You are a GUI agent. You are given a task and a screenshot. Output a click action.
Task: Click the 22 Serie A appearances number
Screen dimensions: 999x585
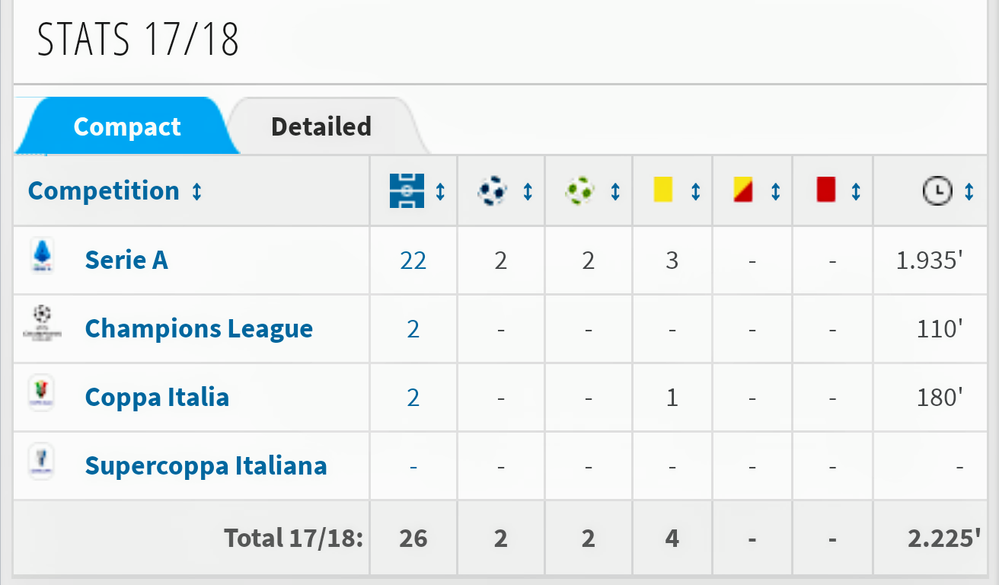click(413, 261)
